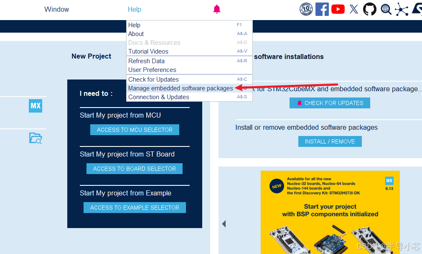
Task: Click the network community star icon
Action: pyautogui.click(x=402, y=10)
